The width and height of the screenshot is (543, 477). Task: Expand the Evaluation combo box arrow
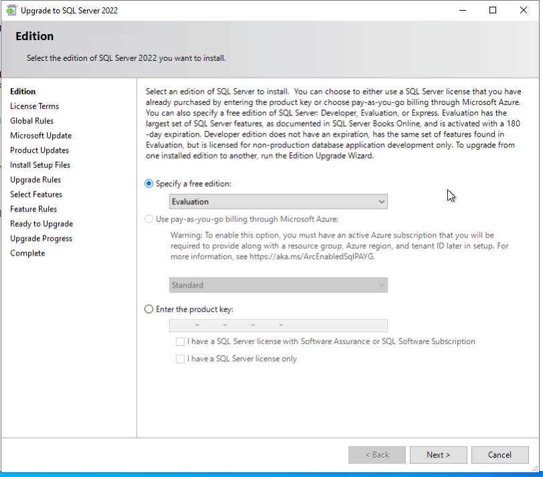(382, 201)
